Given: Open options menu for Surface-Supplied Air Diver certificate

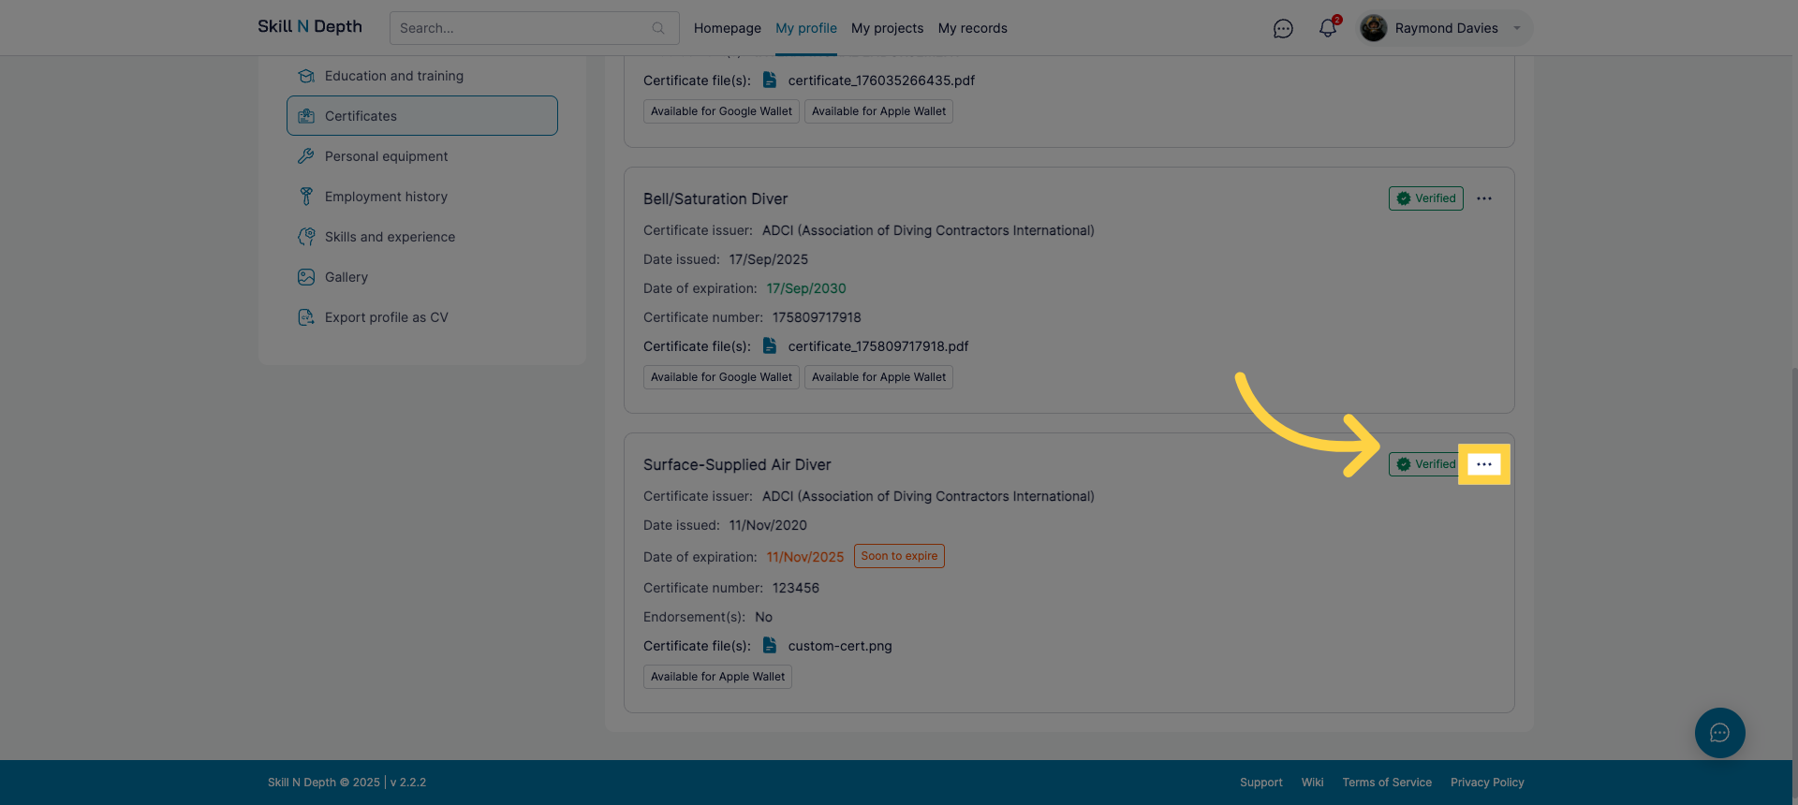Looking at the screenshot, I should [1484, 464].
